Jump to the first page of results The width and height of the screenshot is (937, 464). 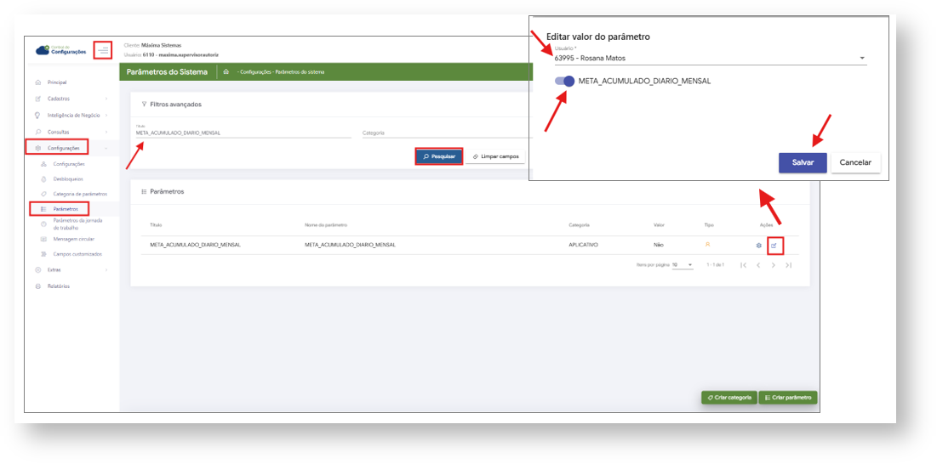coord(743,265)
